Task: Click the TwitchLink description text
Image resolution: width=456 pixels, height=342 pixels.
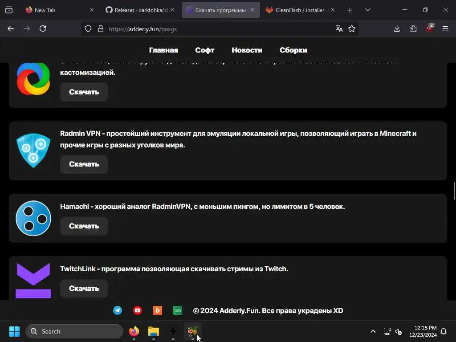Action: point(174,269)
